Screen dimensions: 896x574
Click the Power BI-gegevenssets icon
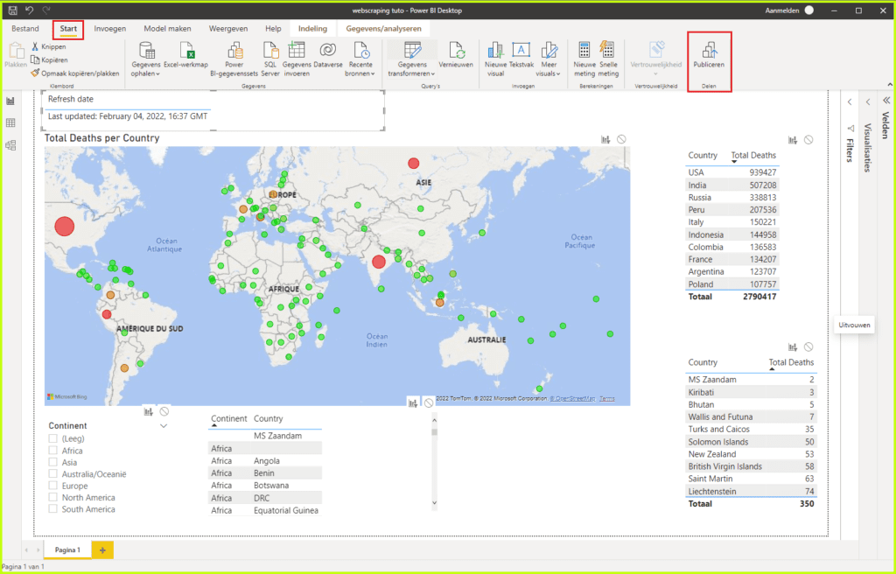pos(234,51)
